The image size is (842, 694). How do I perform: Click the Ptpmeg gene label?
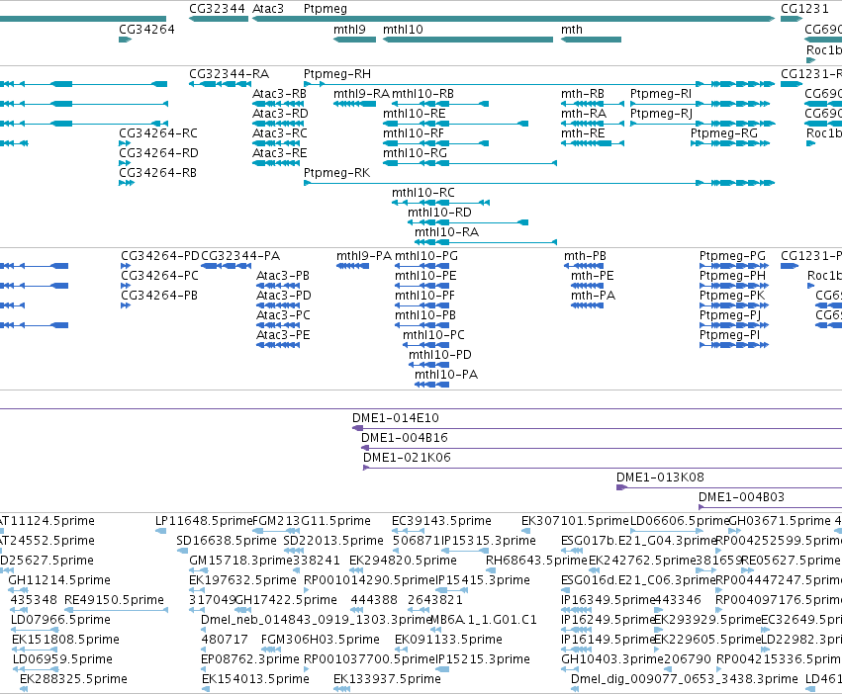click(x=326, y=9)
